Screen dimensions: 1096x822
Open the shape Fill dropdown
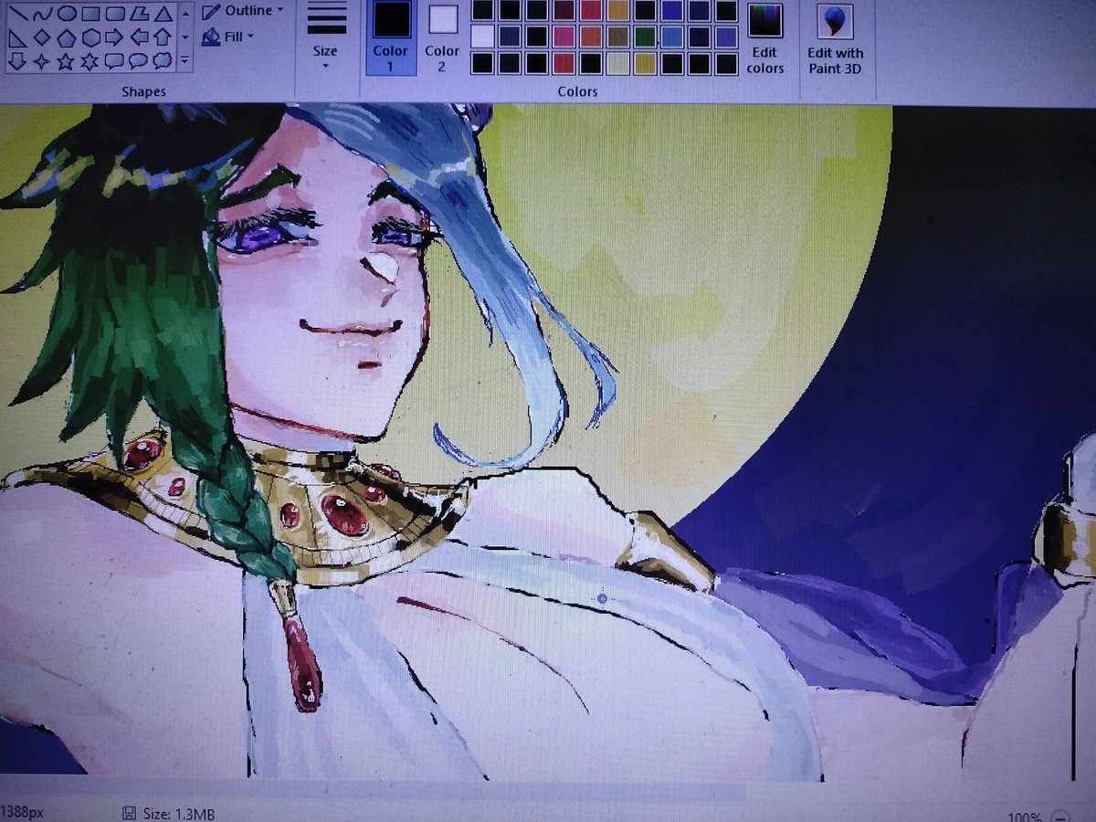click(x=227, y=37)
